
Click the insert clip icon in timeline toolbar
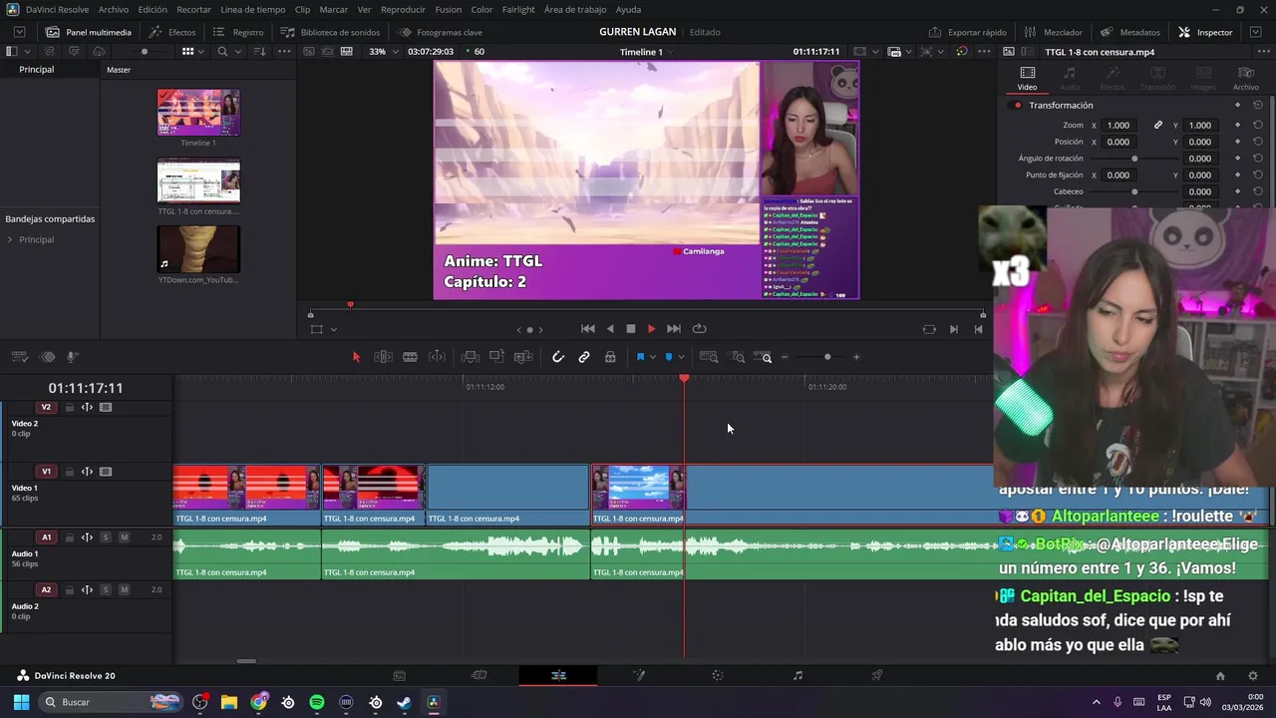471,357
